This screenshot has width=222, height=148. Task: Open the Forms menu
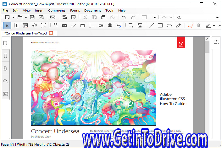pos(75,10)
